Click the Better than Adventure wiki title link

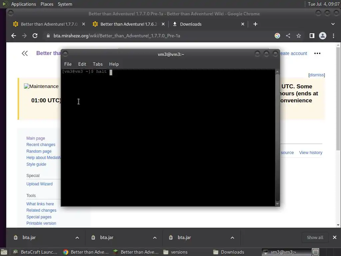(49, 53)
